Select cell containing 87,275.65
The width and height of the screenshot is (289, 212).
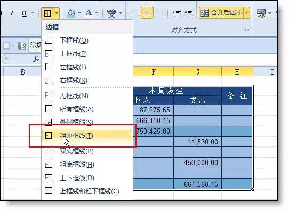pos(154,110)
